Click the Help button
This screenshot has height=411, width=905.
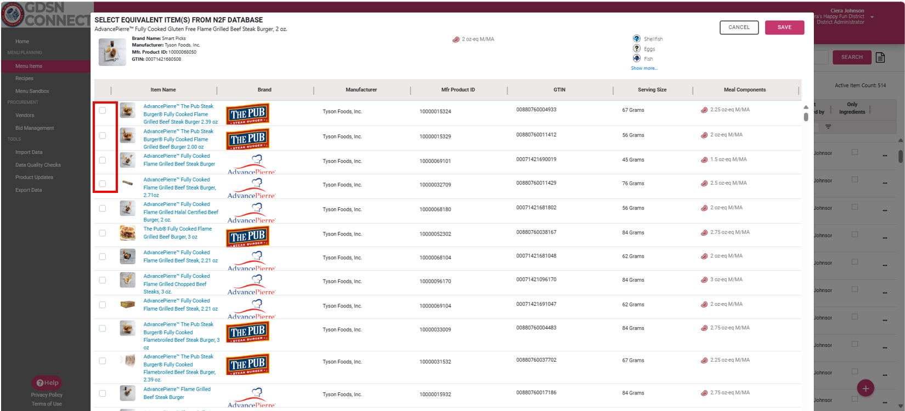(x=47, y=383)
